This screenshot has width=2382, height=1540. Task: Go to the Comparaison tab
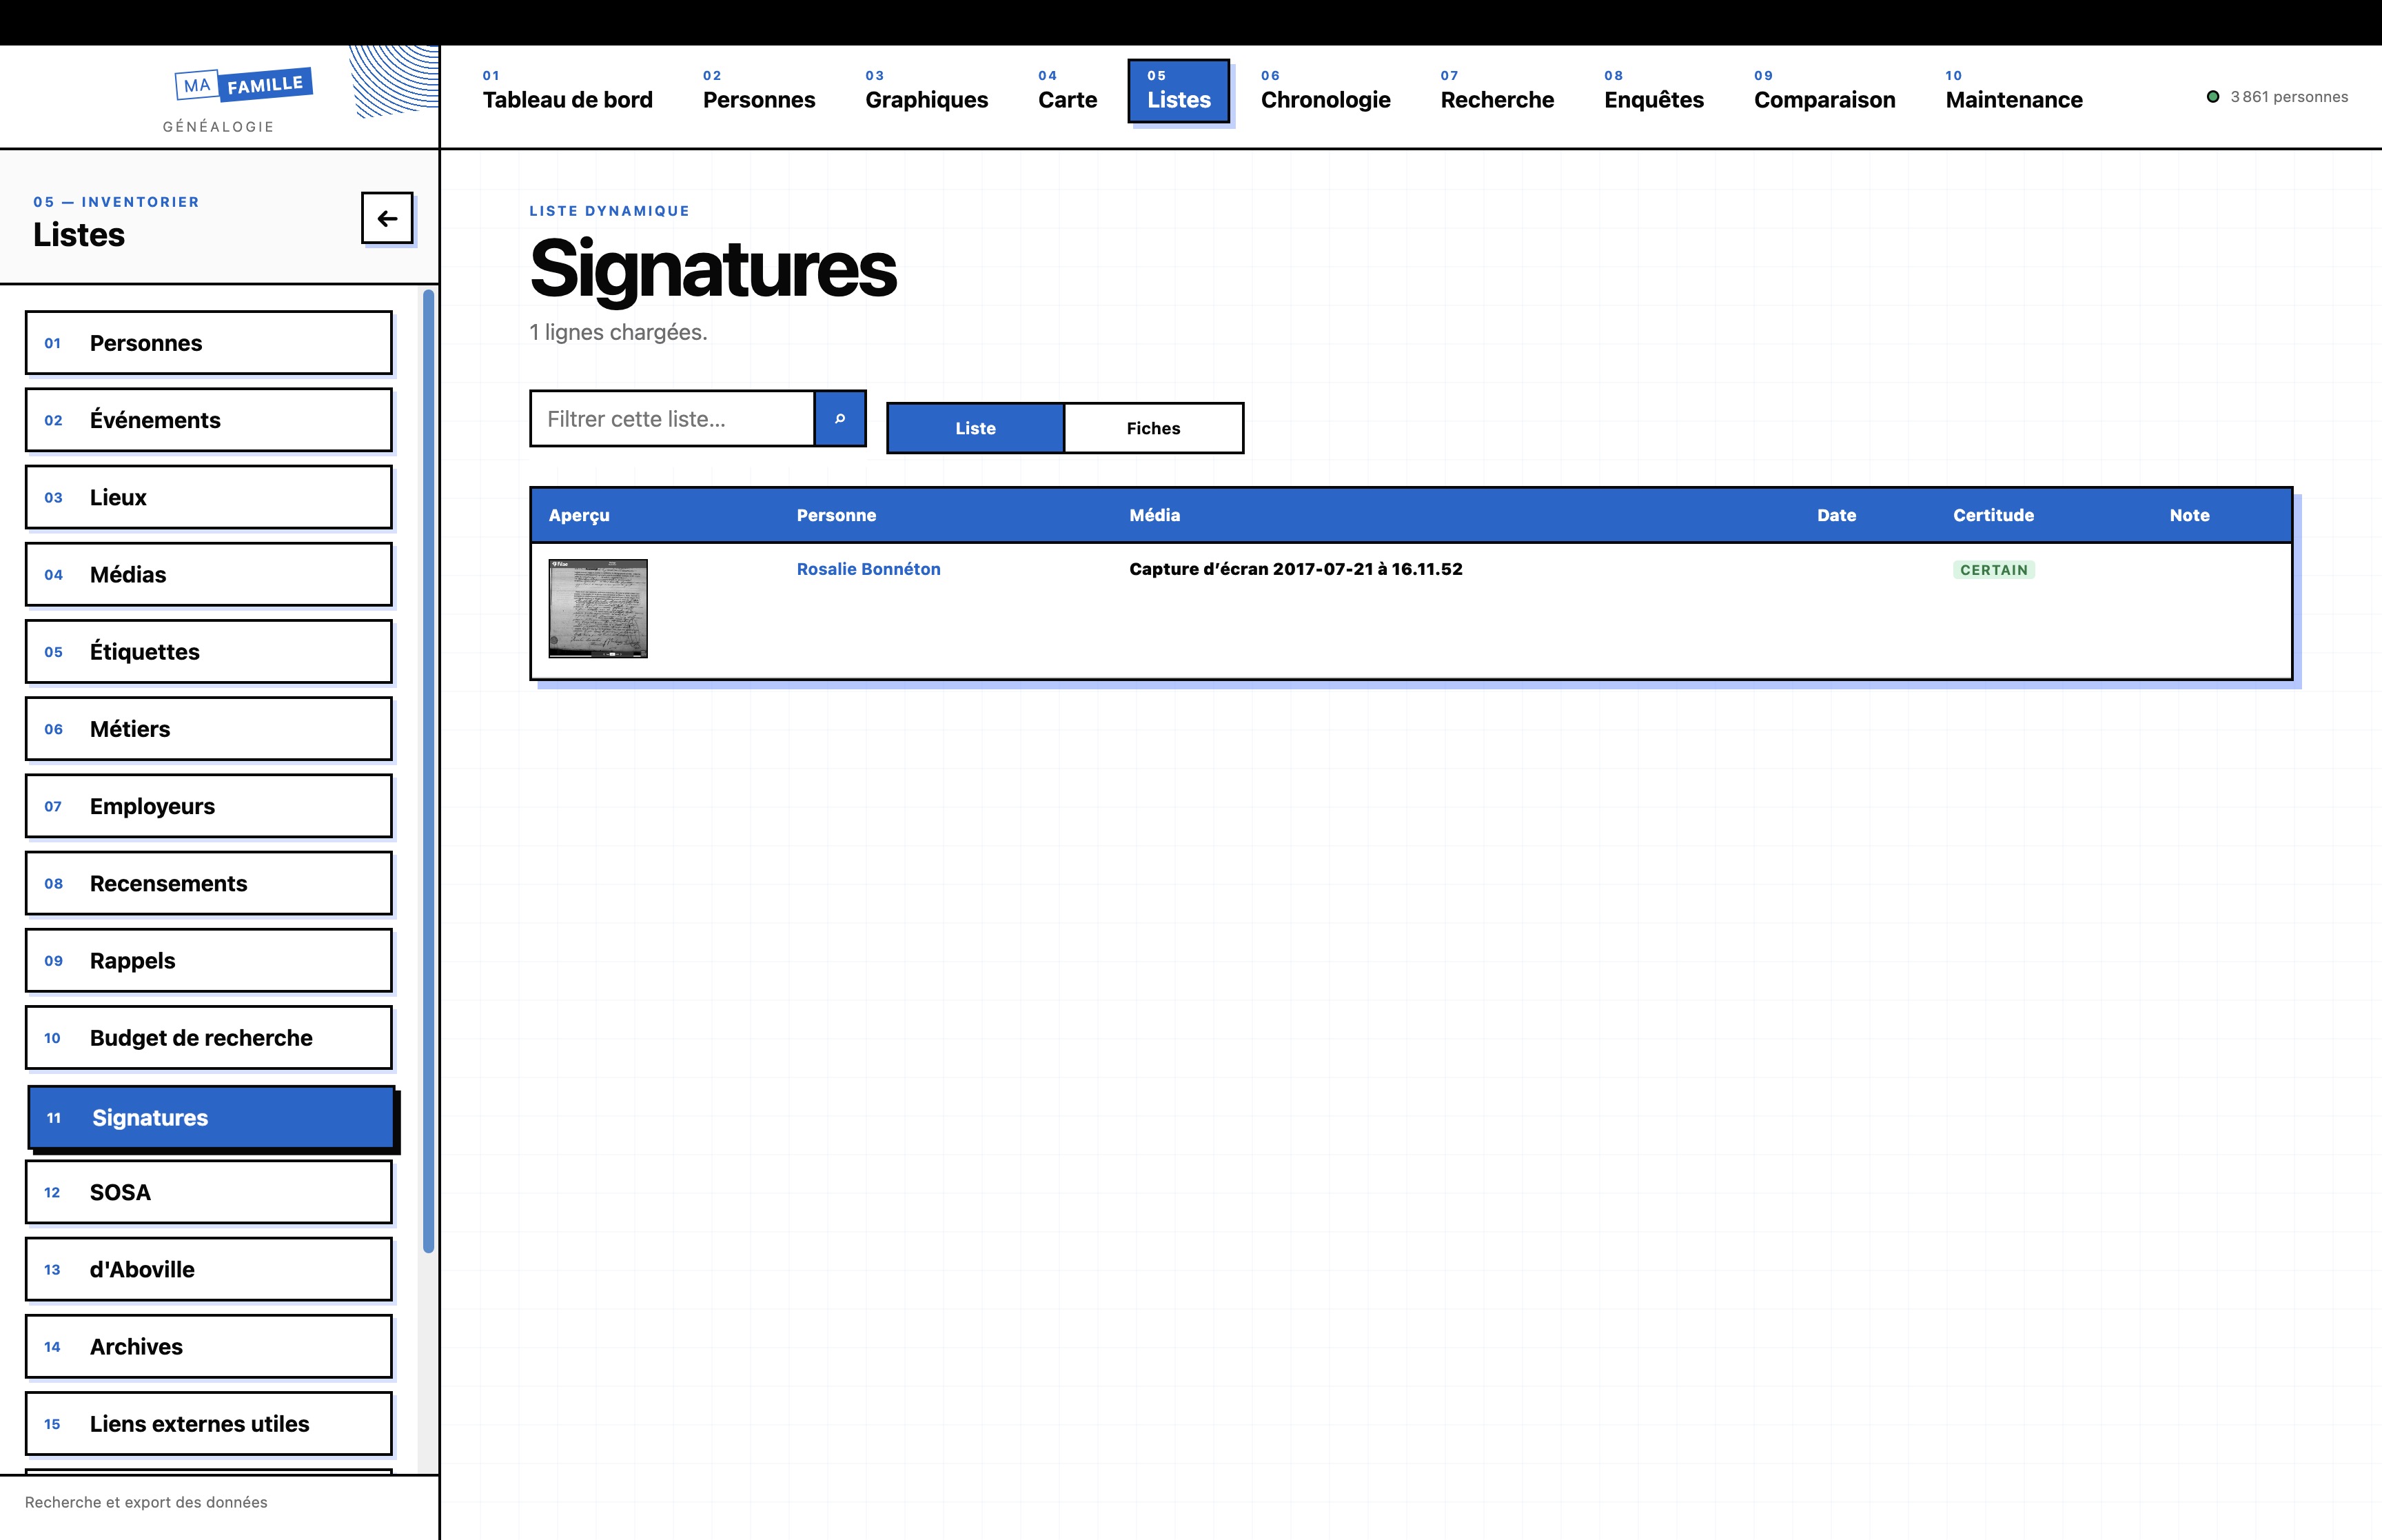point(1824,91)
